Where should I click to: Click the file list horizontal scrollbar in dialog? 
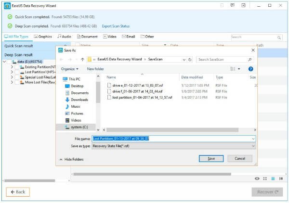tap(172, 130)
